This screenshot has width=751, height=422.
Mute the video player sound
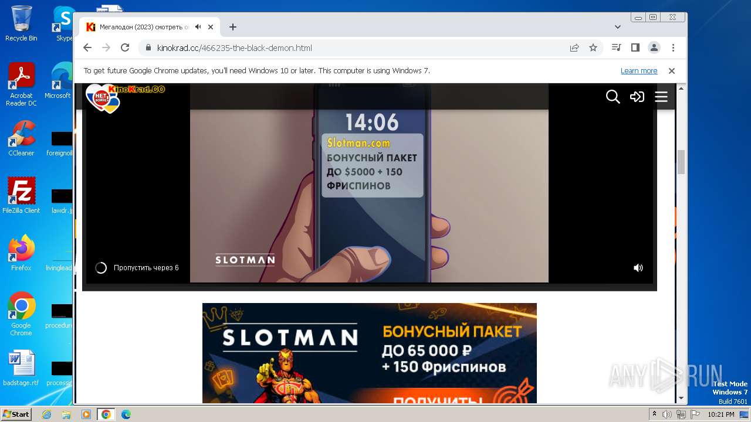[x=638, y=268]
